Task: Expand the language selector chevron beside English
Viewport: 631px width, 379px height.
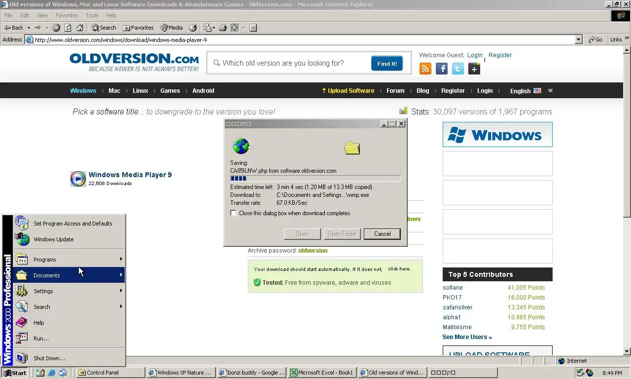Action: 550,90
